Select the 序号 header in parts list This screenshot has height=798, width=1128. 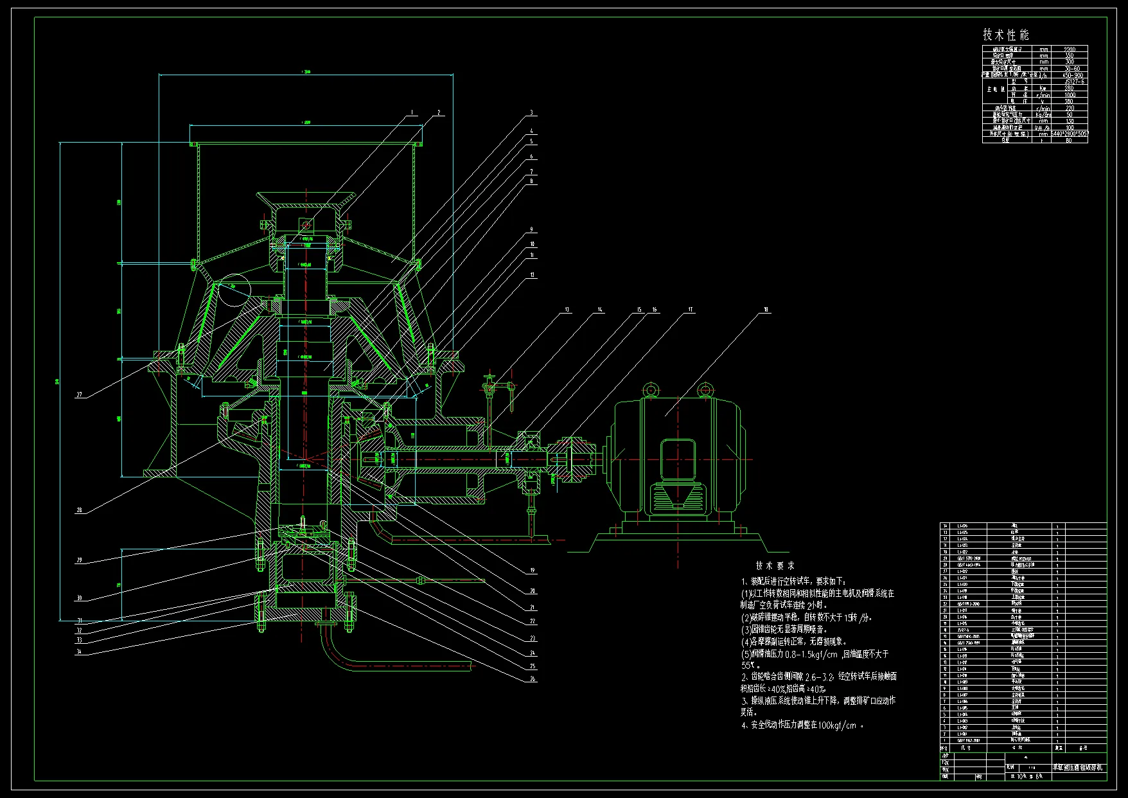coord(945,748)
